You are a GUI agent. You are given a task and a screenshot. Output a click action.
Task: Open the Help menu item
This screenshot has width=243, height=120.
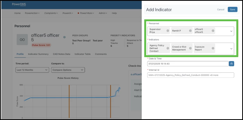click(114, 13)
